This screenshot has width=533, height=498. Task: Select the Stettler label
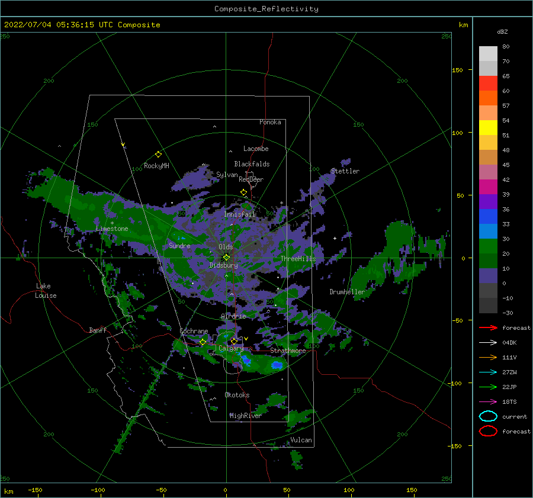(x=345, y=171)
